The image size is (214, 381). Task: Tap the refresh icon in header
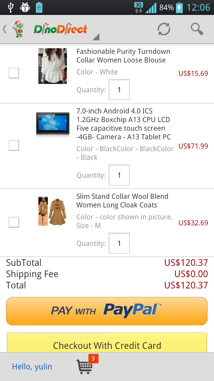coord(164,29)
